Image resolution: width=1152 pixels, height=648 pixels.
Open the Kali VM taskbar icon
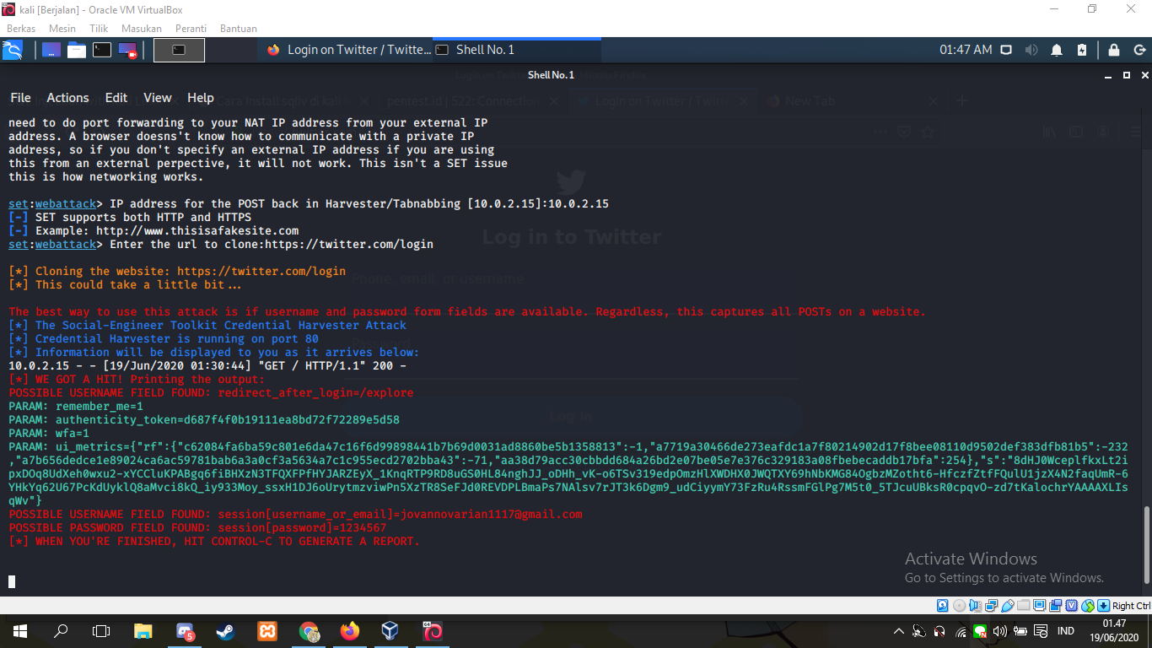point(432,631)
